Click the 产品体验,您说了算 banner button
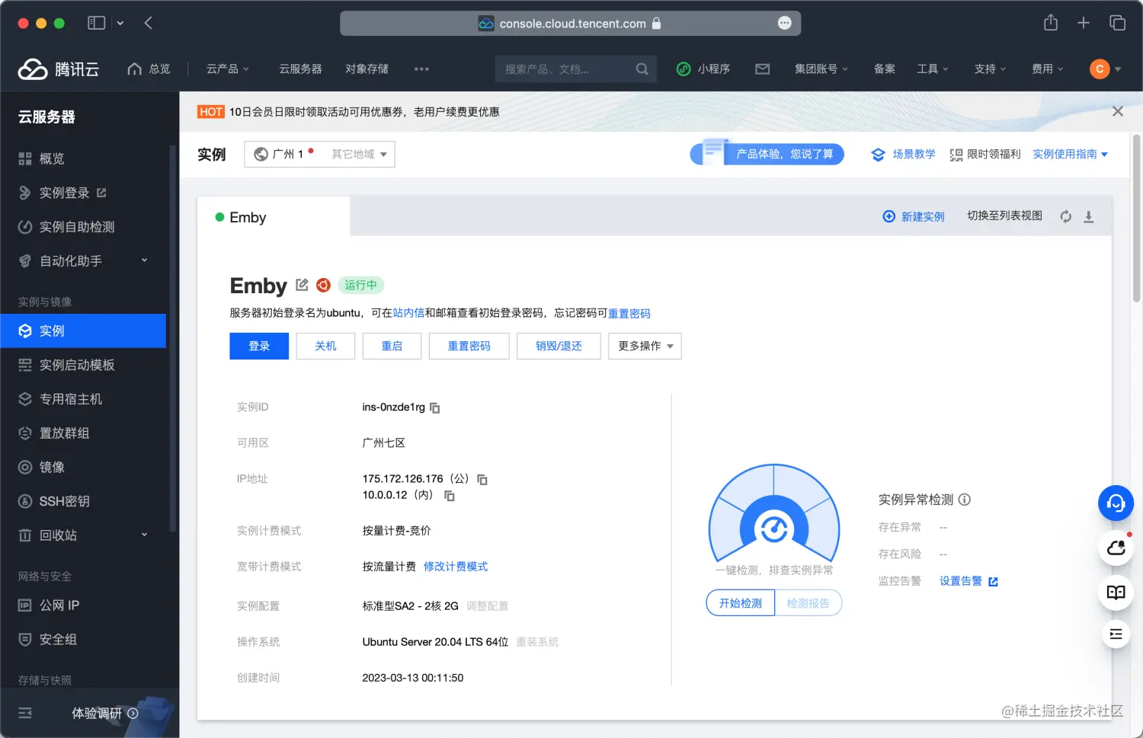This screenshot has height=738, width=1143. coord(767,154)
